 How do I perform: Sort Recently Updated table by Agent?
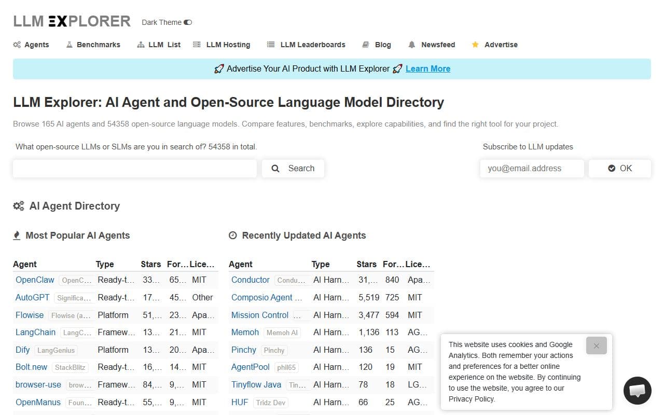tap(241, 264)
